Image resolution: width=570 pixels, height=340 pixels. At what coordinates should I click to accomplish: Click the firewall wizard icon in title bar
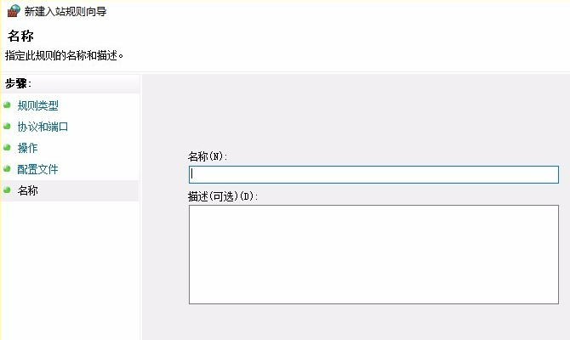coord(13,11)
